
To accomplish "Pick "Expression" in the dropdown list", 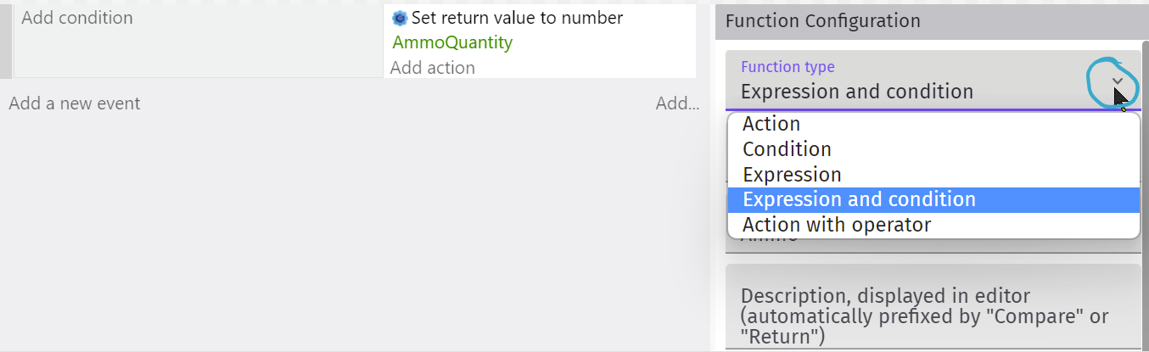I will coord(792,175).
